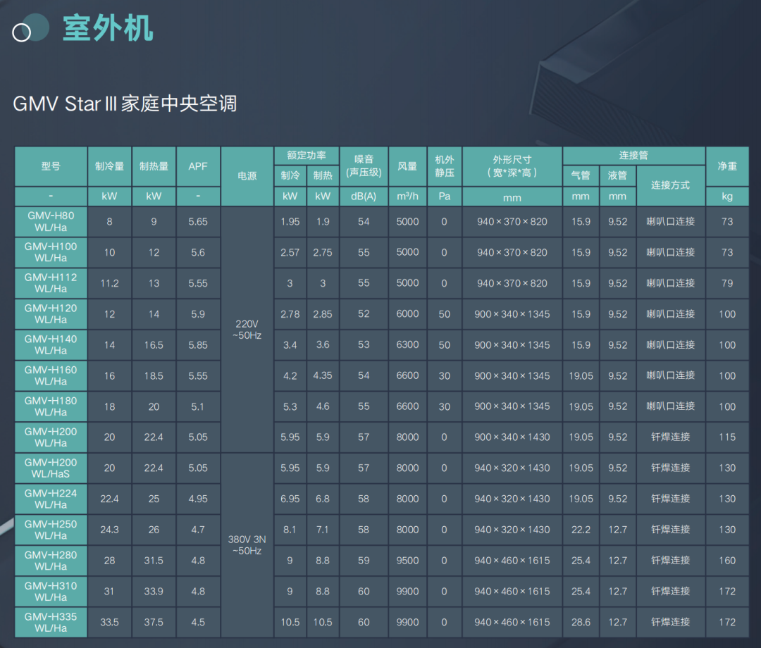This screenshot has height=648, width=761.
Task: Select model GMV-H200 WL/Ha
Action: tap(51, 437)
